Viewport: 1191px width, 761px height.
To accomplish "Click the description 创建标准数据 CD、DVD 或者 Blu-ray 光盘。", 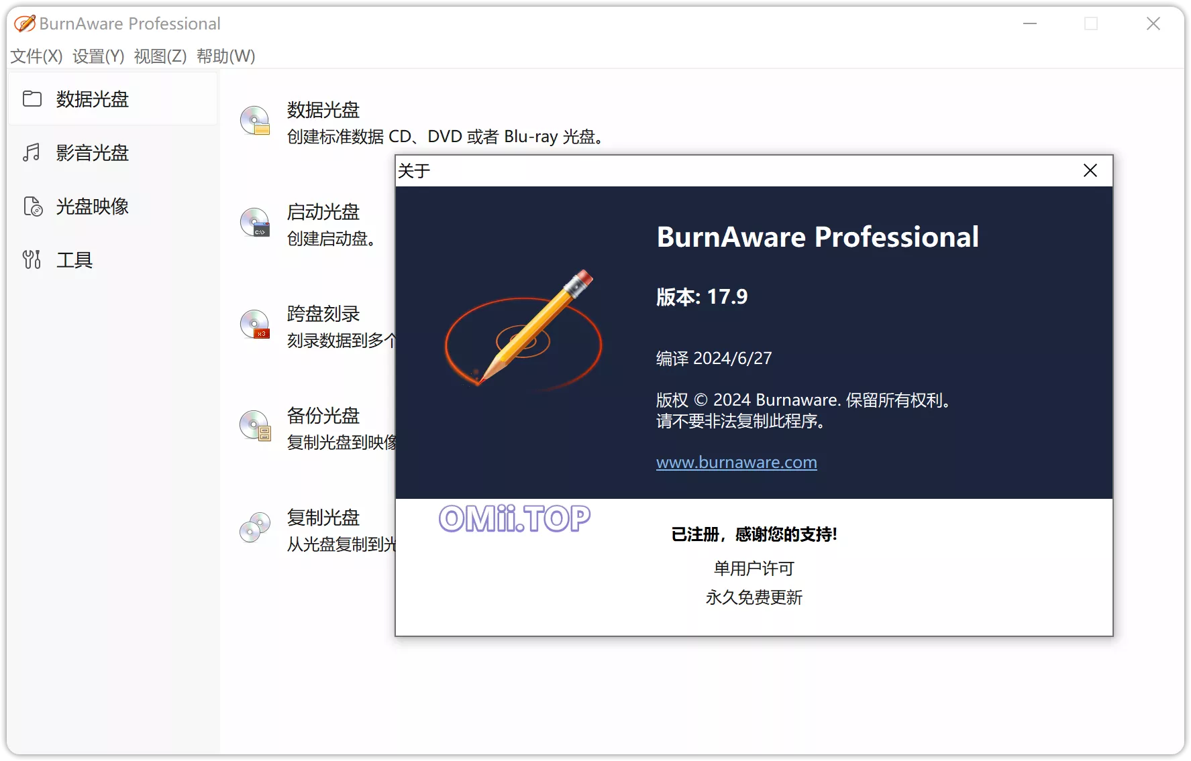I will tap(446, 137).
